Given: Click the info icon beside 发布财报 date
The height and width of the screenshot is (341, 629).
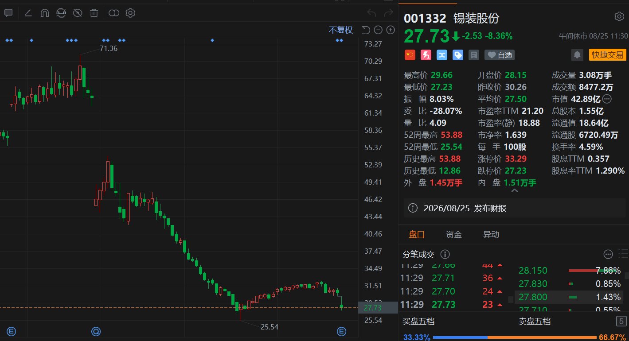Looking at the screenshot, I should 413,208.
